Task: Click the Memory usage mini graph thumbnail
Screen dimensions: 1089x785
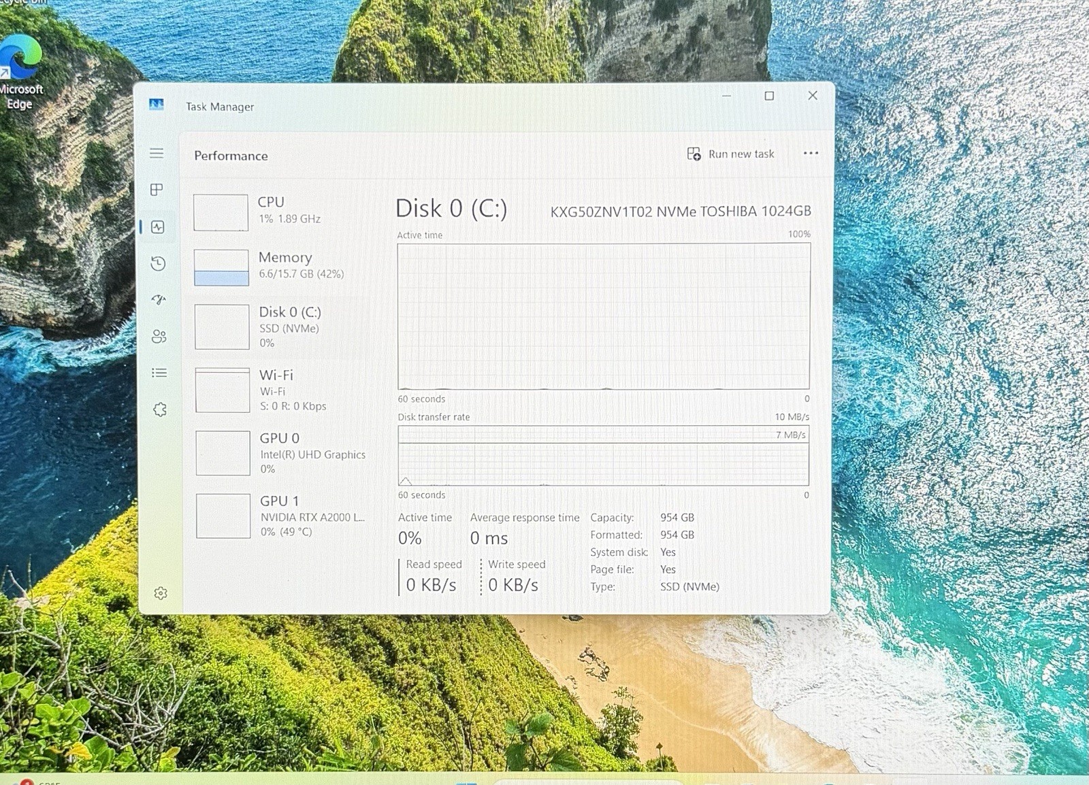Action: (221, 267)
